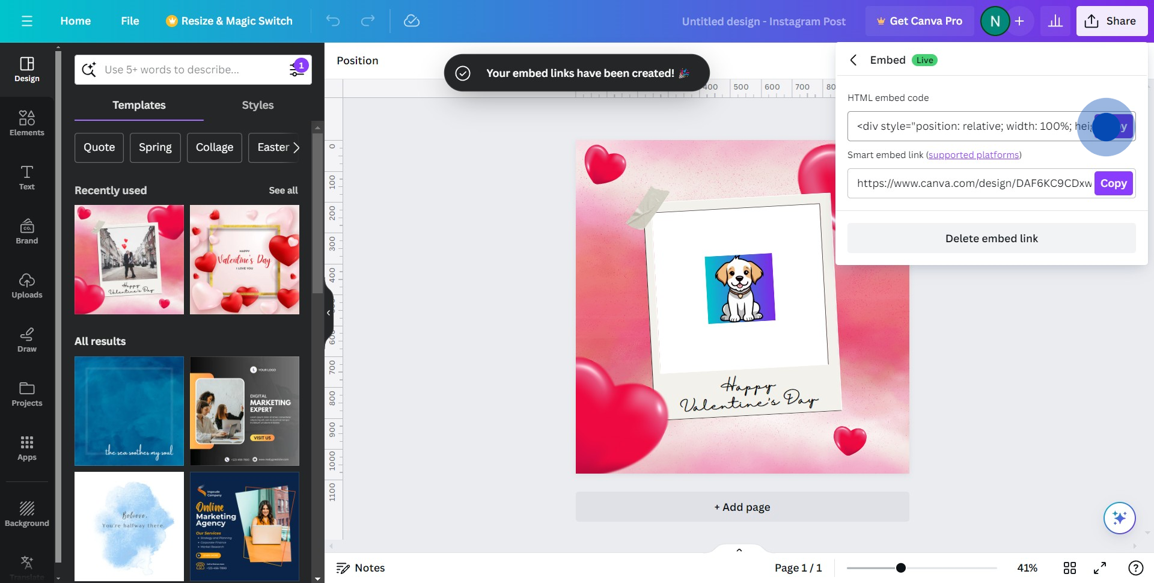Enter fullscreen present mode
The image size is (1154, 583).
click(x=1100, y=568)
